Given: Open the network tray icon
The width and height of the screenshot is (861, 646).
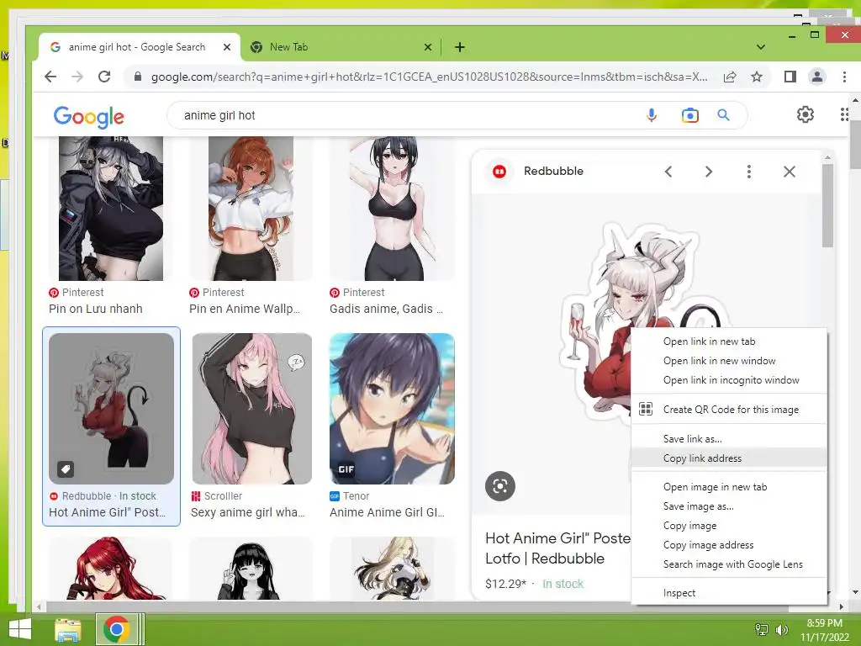Looking at the screenshot, I should (x=762, y=629).
